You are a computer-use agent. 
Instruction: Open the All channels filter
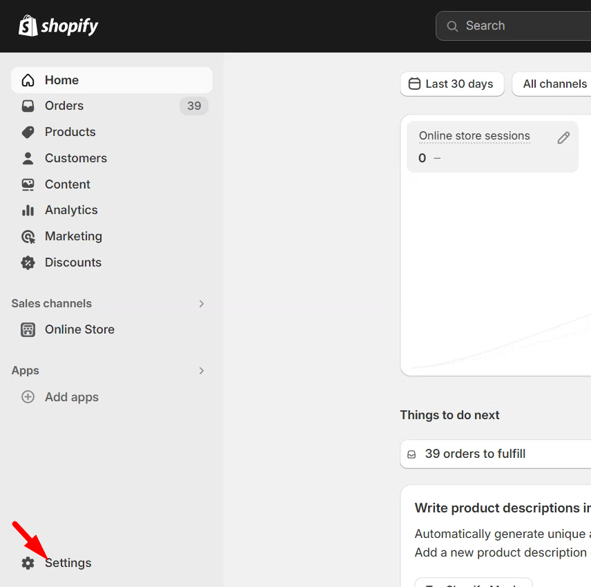coord(554,84)
